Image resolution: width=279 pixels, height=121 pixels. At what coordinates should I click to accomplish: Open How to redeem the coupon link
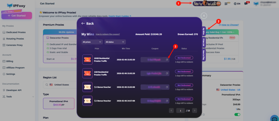[x=108, y=34]
